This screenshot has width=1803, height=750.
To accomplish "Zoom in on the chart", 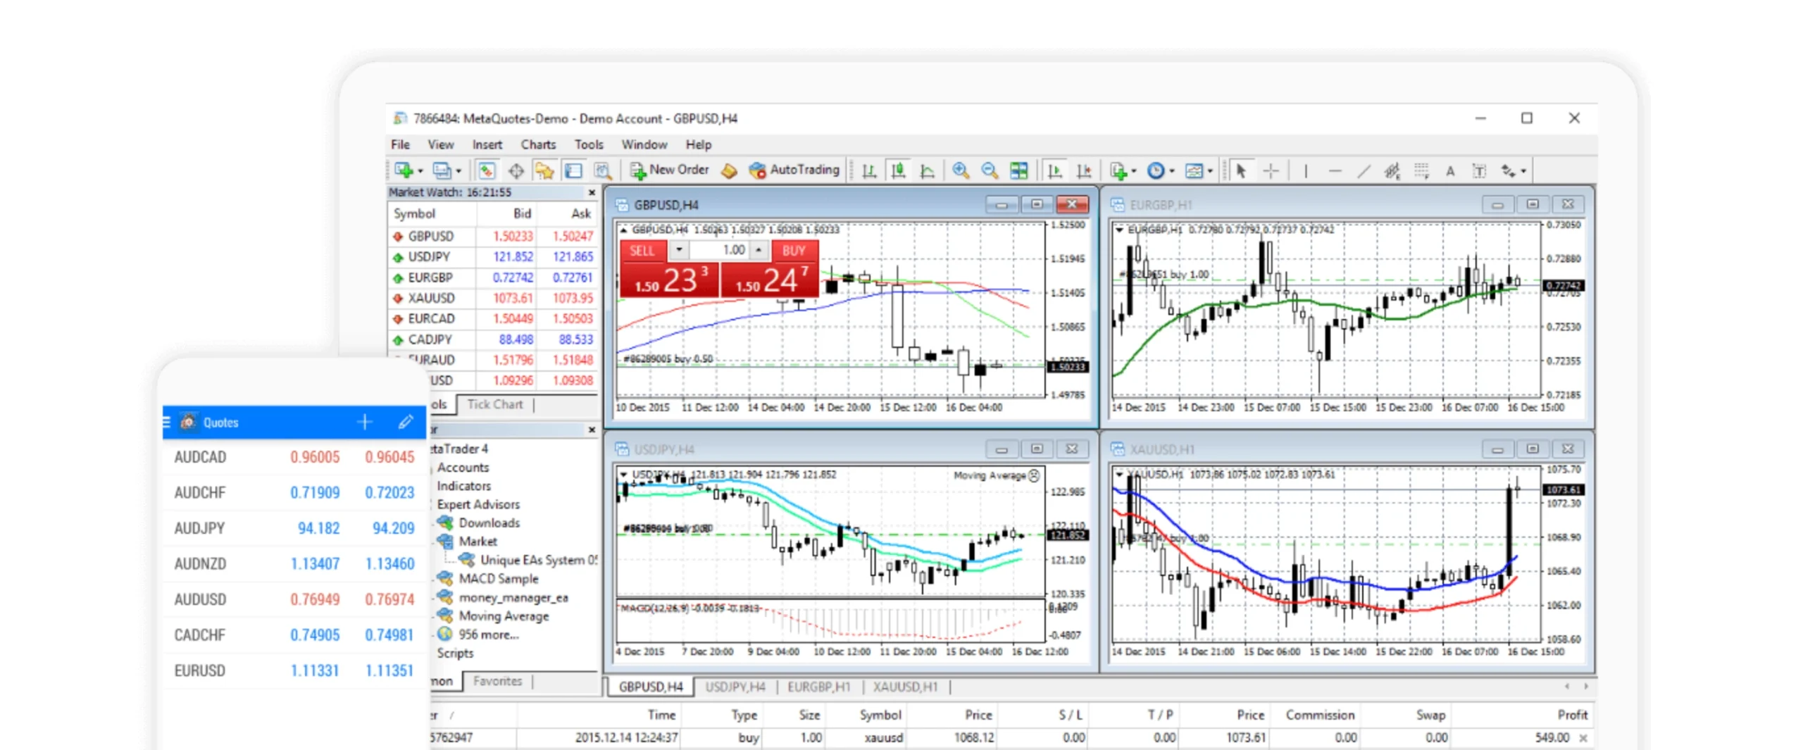I will 961,170.
